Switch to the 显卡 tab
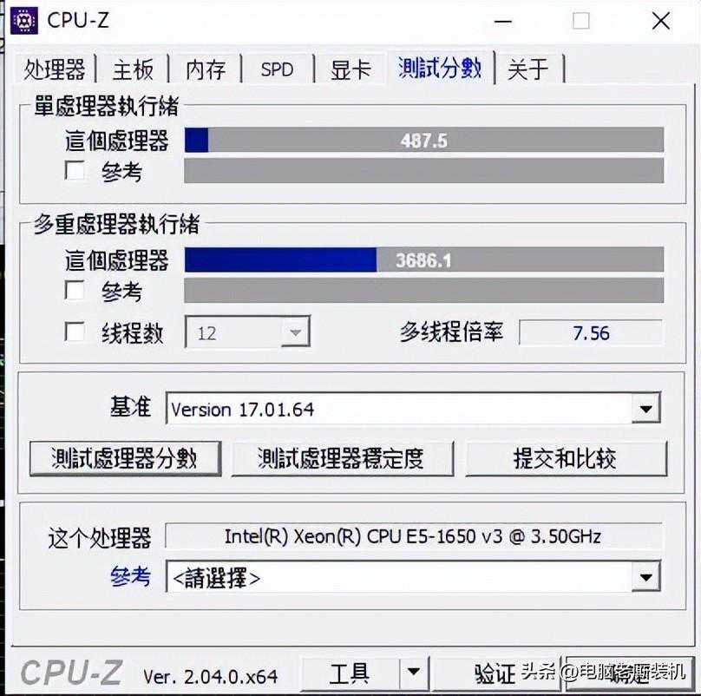 [350, 69]
